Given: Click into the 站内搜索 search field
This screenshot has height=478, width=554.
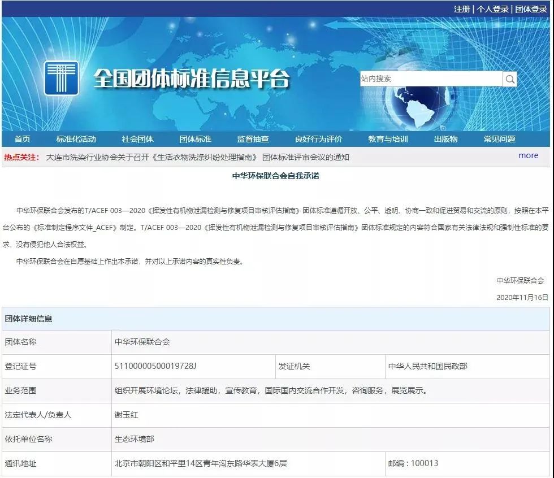Looking at the screenshot, I should tap(431, 79).
